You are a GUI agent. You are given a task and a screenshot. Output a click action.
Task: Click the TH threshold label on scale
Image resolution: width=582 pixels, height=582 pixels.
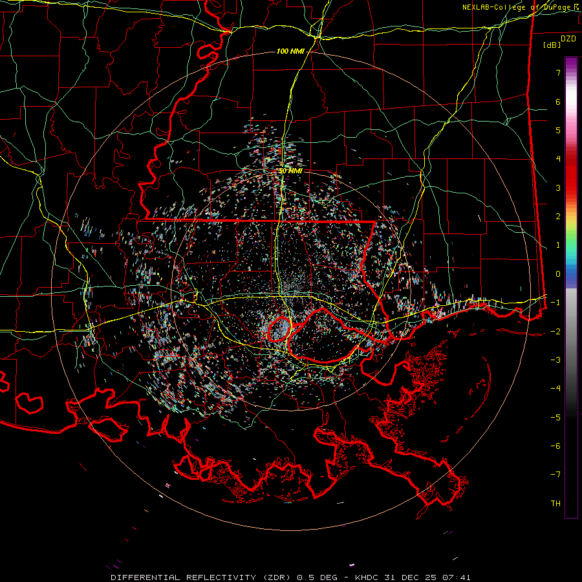tap(555, 504)
